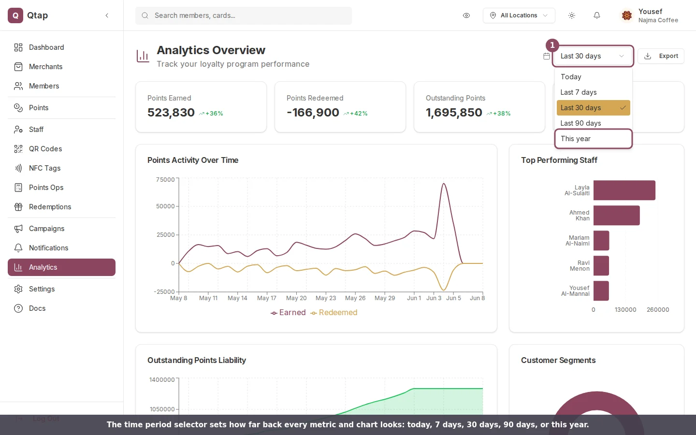The height and width of the screenshot is (435, 696).
Task: Open Yousef Najma Coffee account menu
Action: pyautogui.click(x=651, y=15)
